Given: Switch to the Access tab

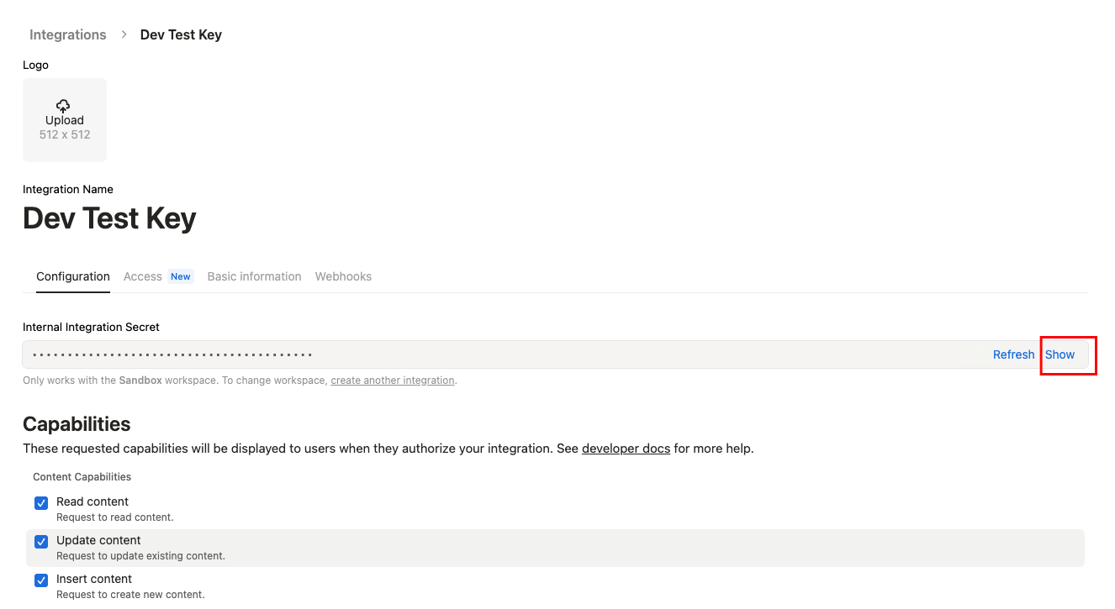Looking at the screenshot, I should pyautogui.click(x=142, y=276).
